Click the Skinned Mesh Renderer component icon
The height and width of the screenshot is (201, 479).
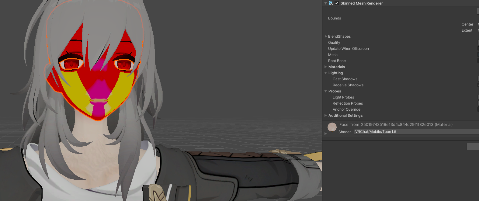[x=331, y=3]
